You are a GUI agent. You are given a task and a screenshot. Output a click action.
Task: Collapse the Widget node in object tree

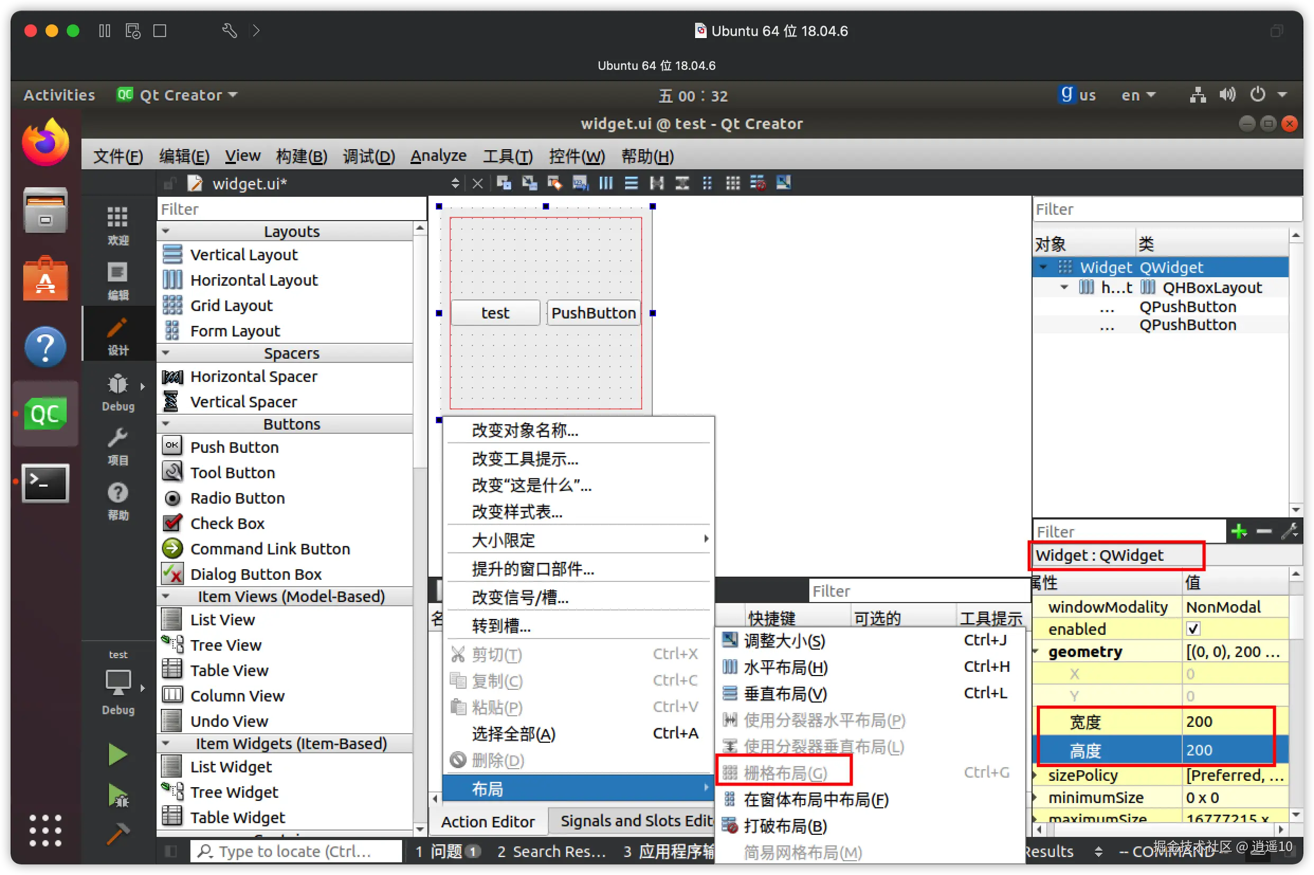click(1043, 267)
